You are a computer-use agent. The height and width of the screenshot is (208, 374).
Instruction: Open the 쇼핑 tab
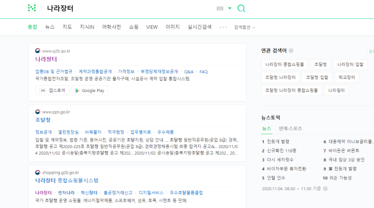point(134,27)
